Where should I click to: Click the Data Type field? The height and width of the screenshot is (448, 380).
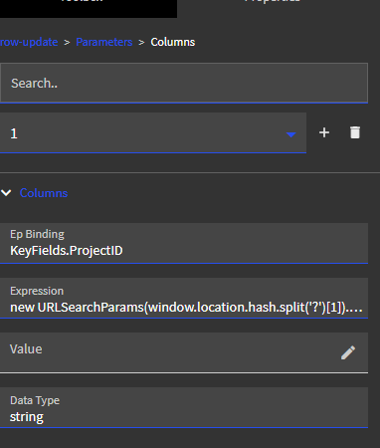(184, 407)
